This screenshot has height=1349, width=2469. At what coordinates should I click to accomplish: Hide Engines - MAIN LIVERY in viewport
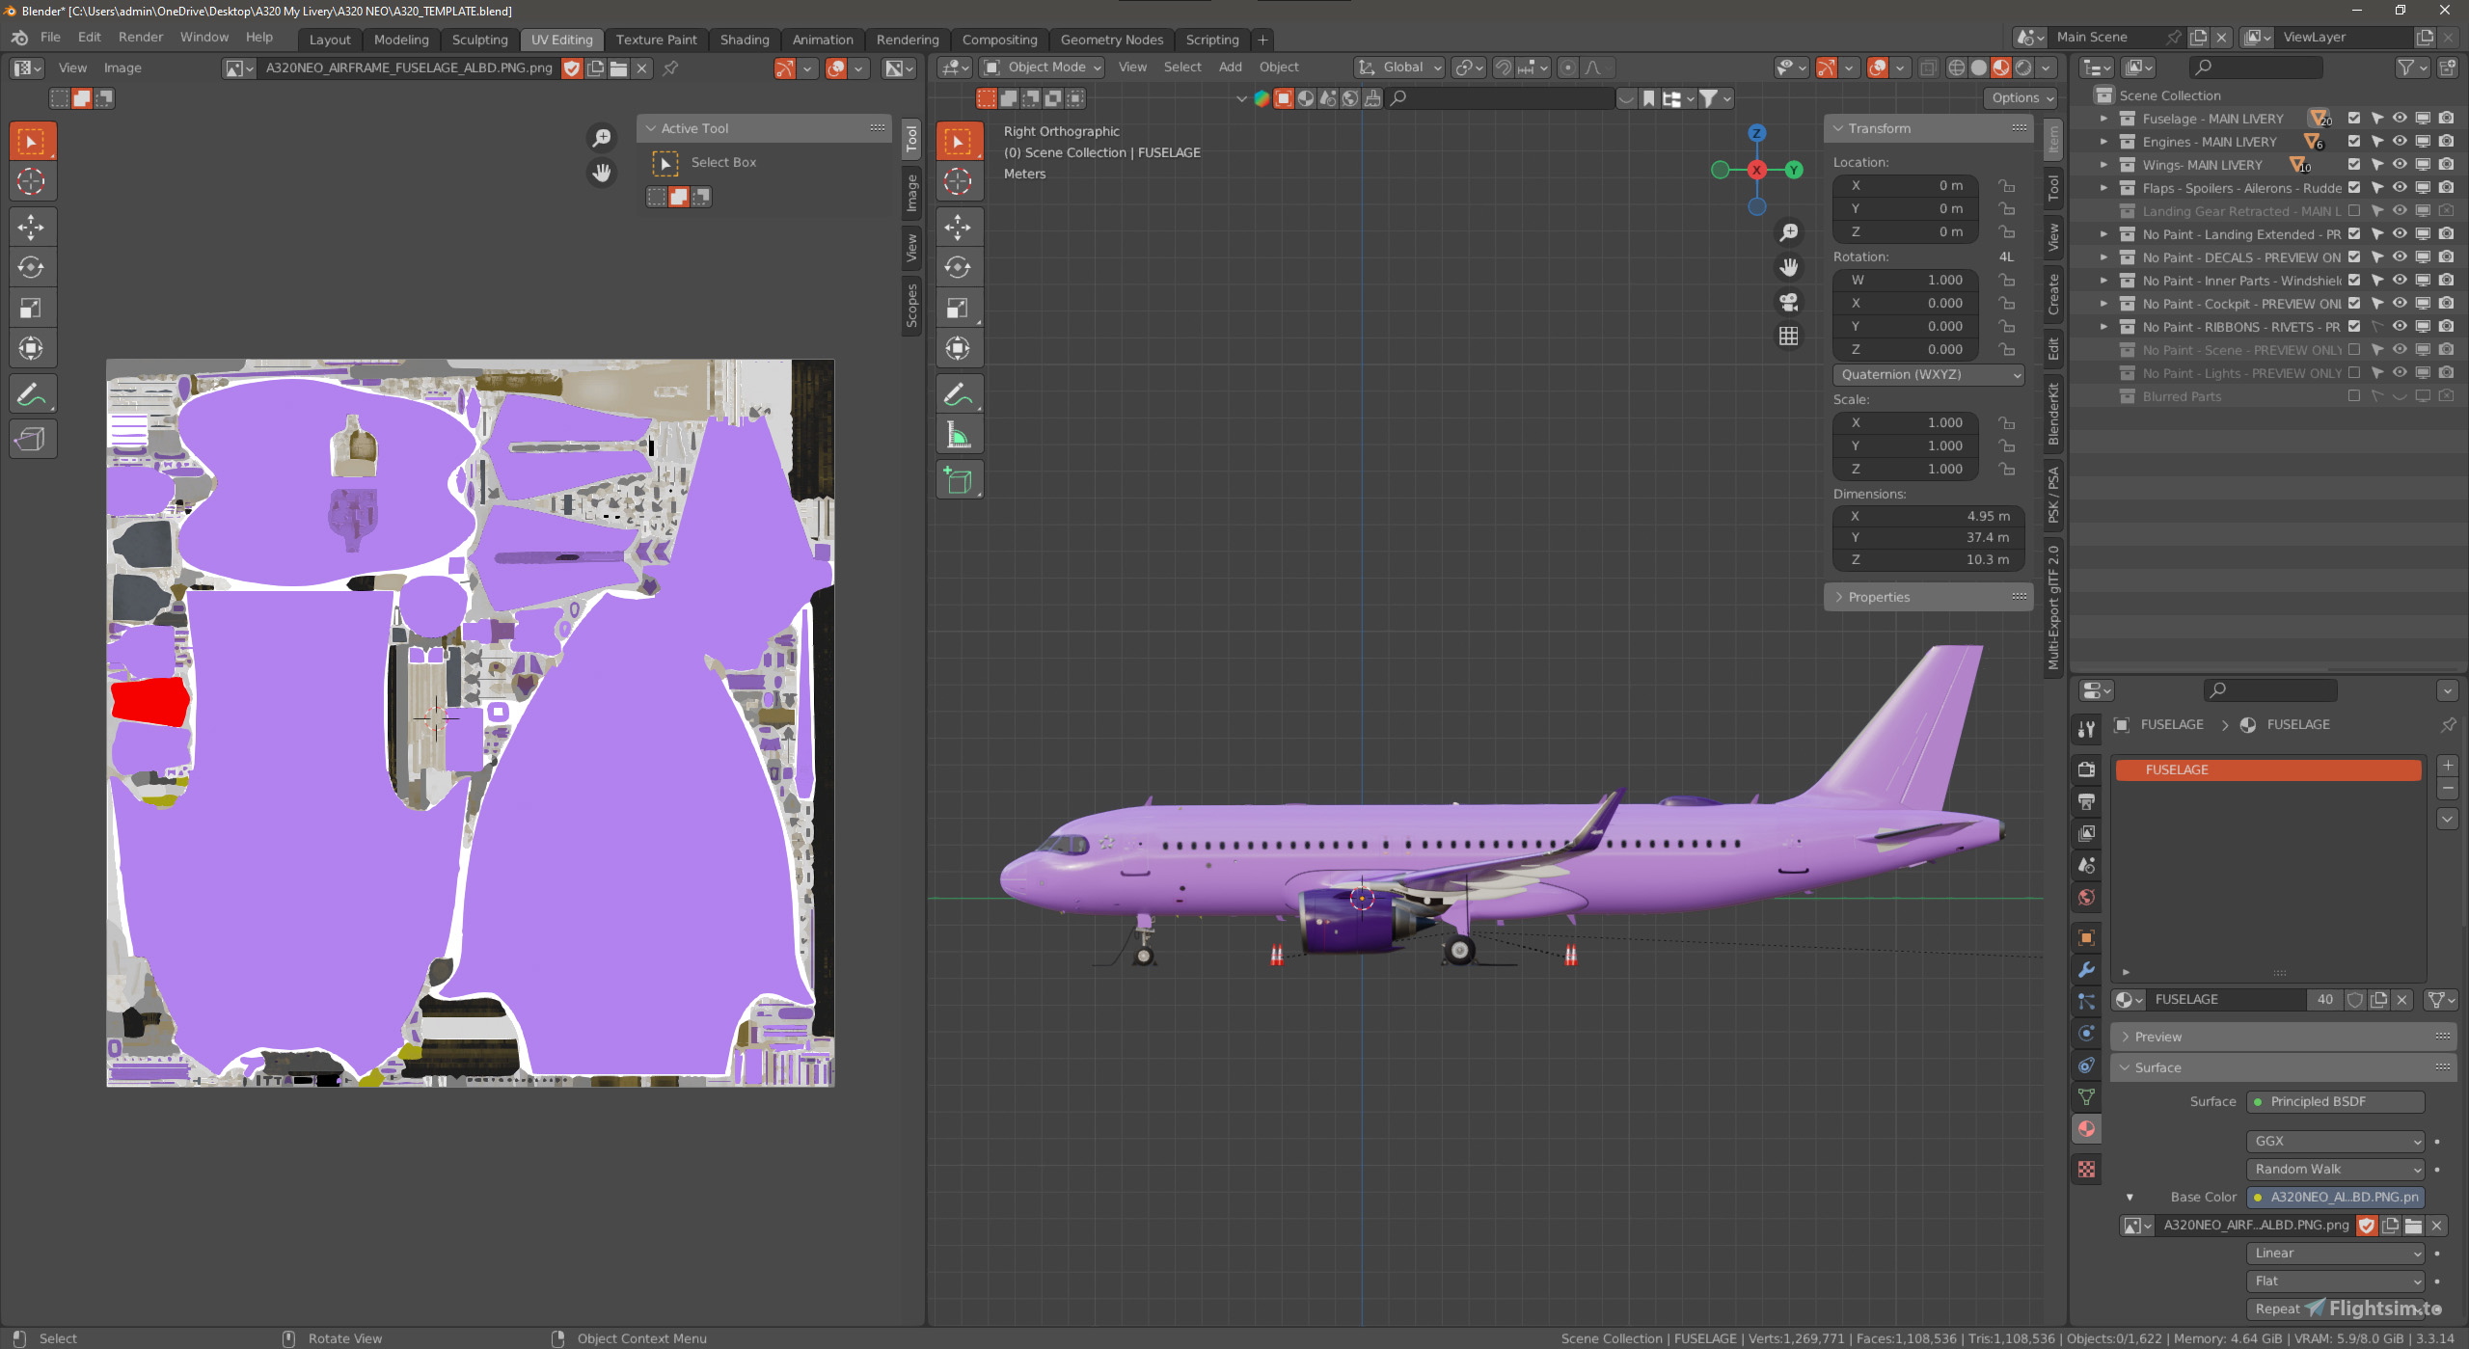click(x=2399, y=142)
